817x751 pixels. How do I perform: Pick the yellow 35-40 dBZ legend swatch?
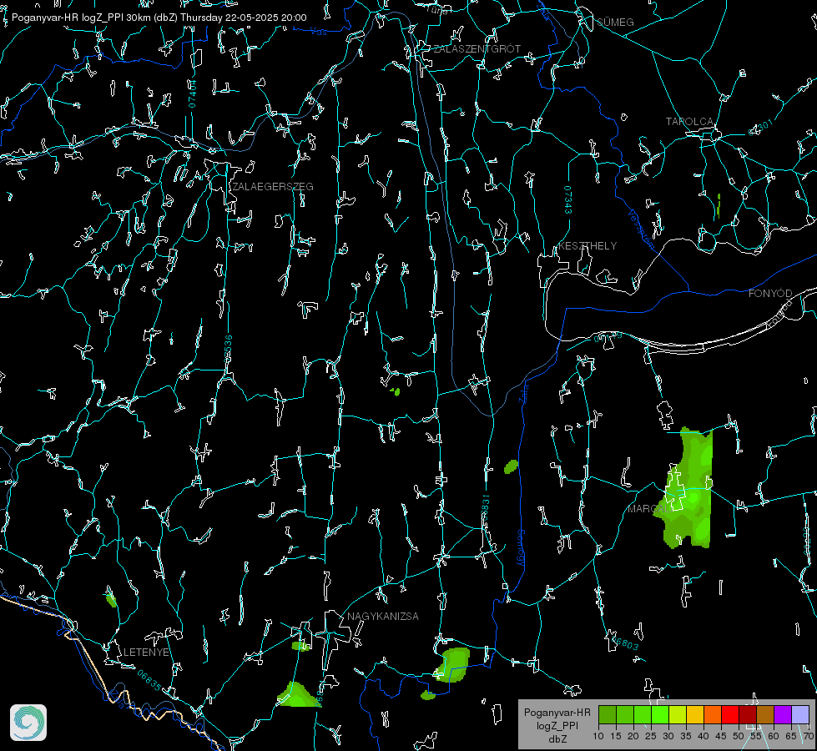pyautogui.click(x=695, y=714)
